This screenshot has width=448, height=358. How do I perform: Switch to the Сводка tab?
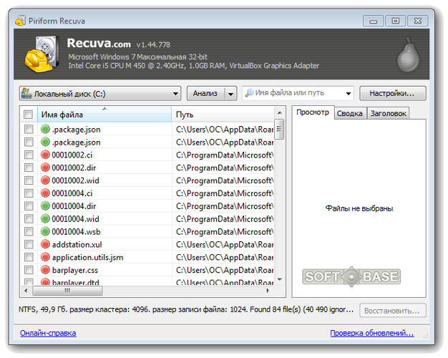[350, 113]
